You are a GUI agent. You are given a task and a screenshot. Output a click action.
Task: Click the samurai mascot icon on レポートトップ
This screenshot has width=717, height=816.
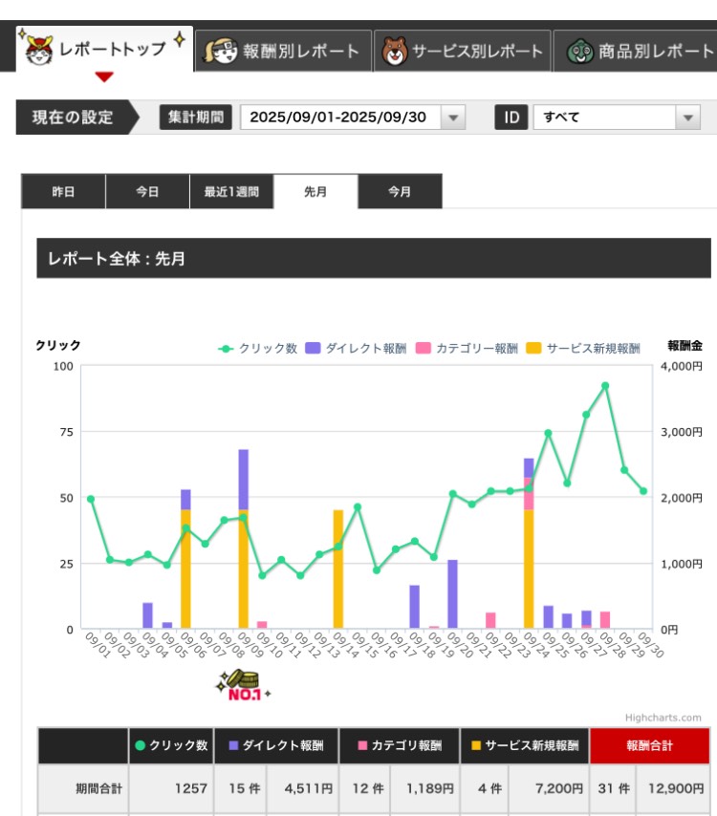39,50
